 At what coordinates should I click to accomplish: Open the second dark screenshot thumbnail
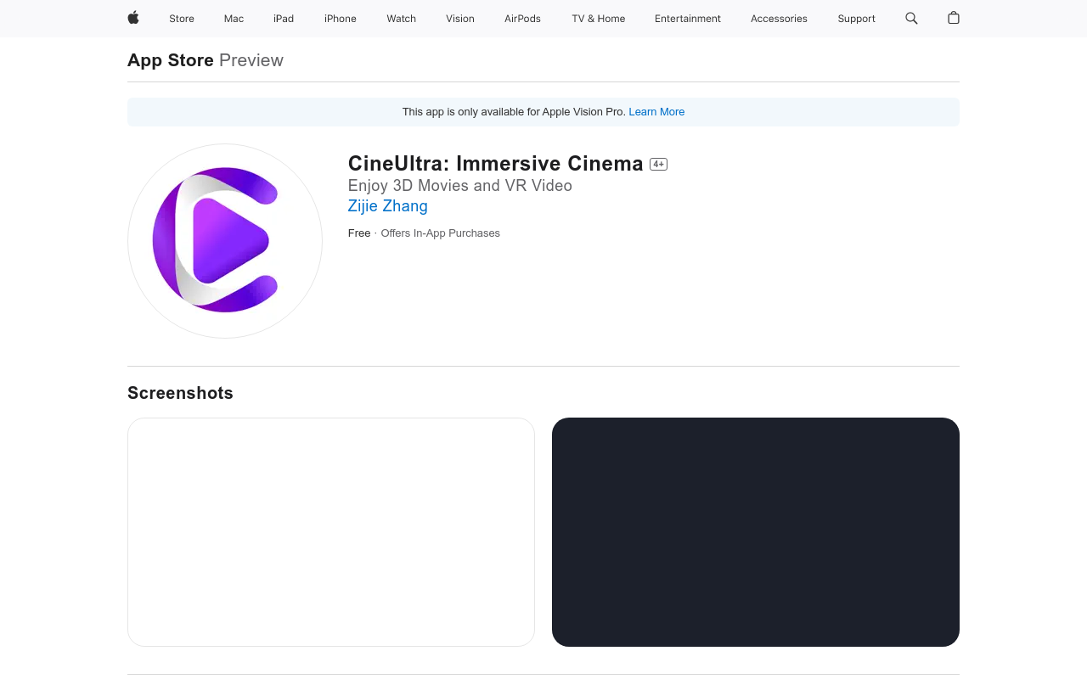(x=756, y=532)
